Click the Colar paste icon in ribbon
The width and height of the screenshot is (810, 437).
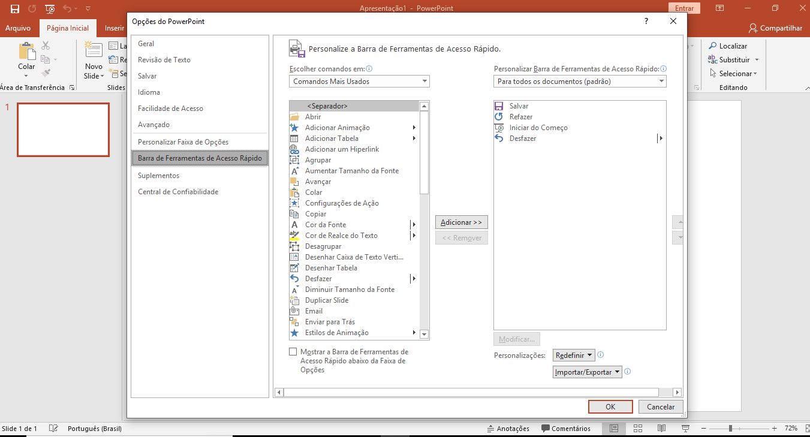26,52
